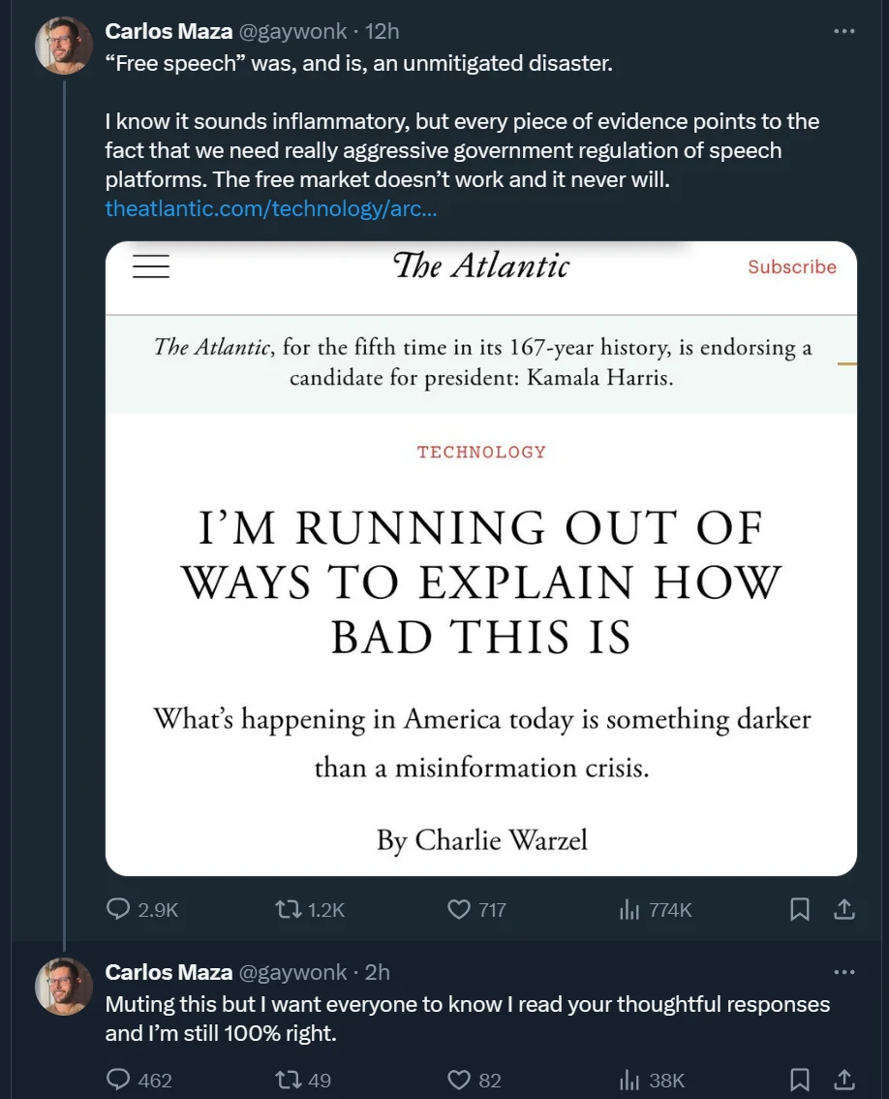Repost the first tweet with 1.2K reposts
The height and width of the screenshot is (1099, 889).
(x=310, y=910)
